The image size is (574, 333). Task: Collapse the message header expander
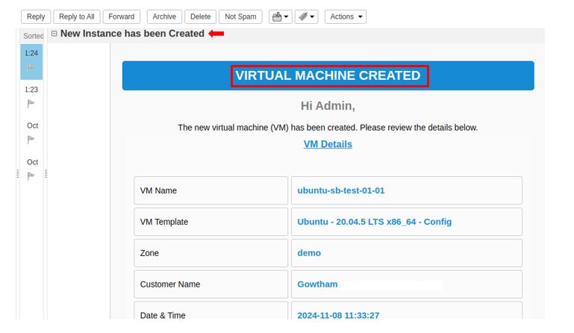(54, 34)
